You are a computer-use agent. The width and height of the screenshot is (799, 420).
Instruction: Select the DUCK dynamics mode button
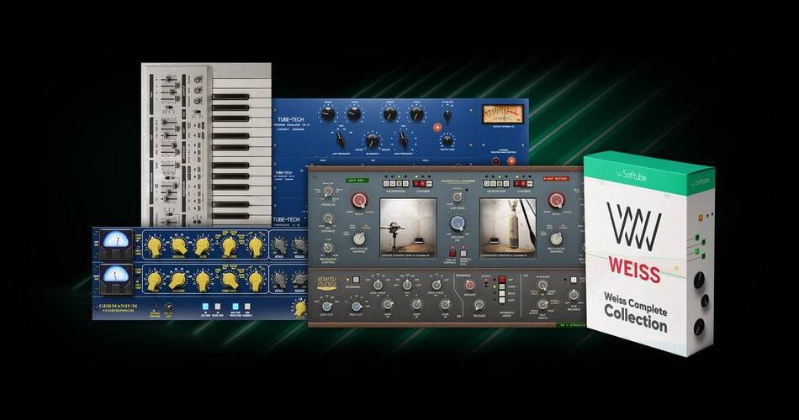coord(502,294)
